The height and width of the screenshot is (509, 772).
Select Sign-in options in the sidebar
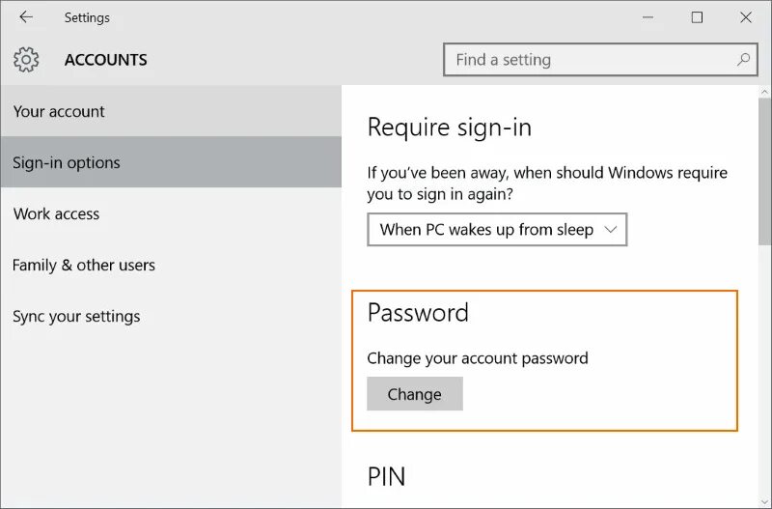click(67, 162)
